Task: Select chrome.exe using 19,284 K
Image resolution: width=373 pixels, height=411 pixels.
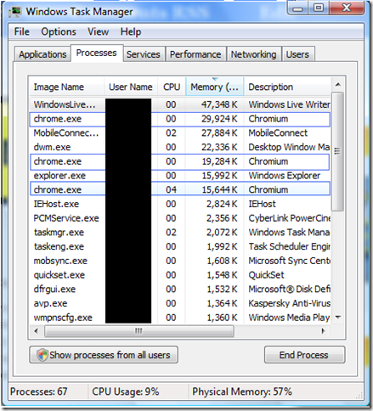Action: tap(180, 161)
